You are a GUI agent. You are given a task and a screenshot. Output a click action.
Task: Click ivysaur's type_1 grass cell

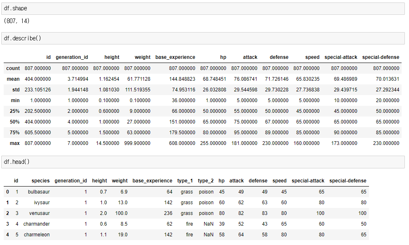pos(187,203)
